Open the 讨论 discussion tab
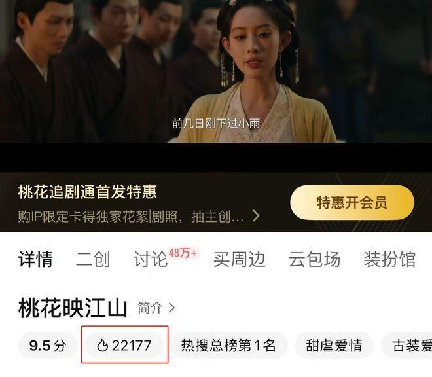Image resolution: width=432 pixels, height=377 pixels. [151, 259]
